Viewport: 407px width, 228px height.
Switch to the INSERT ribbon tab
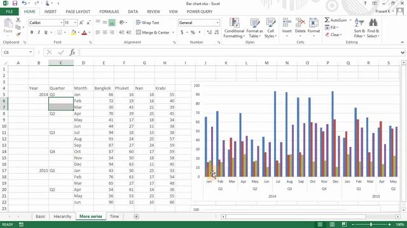click(50, 11)
